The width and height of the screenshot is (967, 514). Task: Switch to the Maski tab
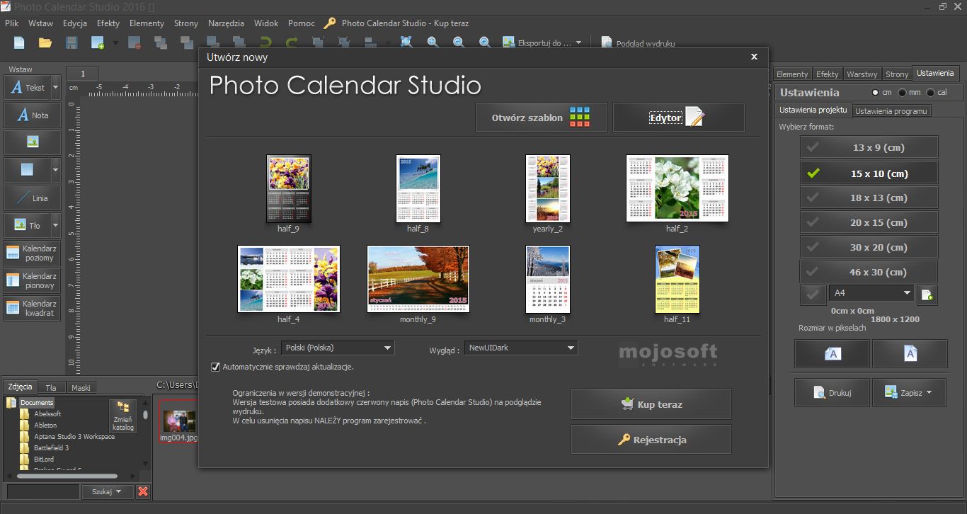coord(81,388)
